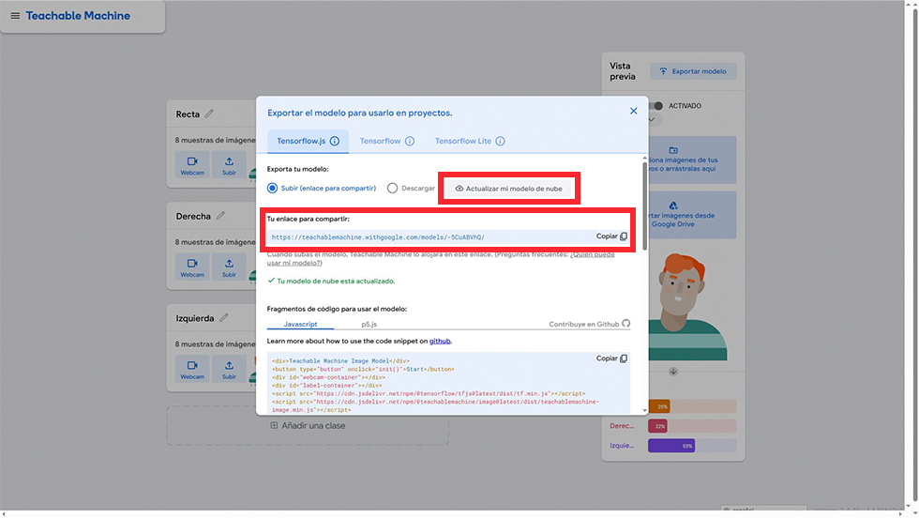Open the hamburger menu beside Teachable Machine
Image resolution: width=919 pixels, height=518 pixels.
click(15, 16)
